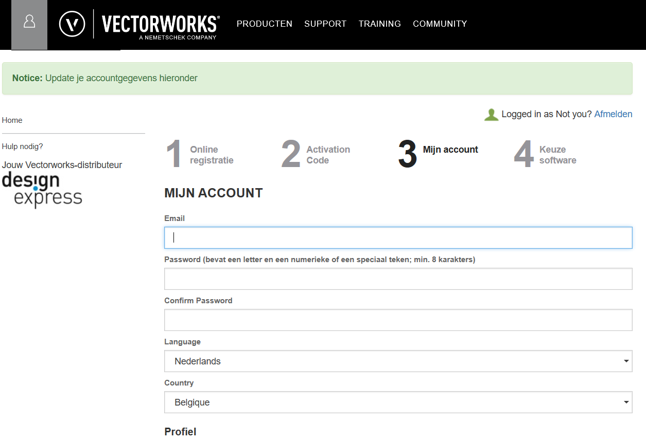Viewport: 646px width, 441px height.
Task: Click the Vectorworks wordmark in header
Action: click(160, 24)
